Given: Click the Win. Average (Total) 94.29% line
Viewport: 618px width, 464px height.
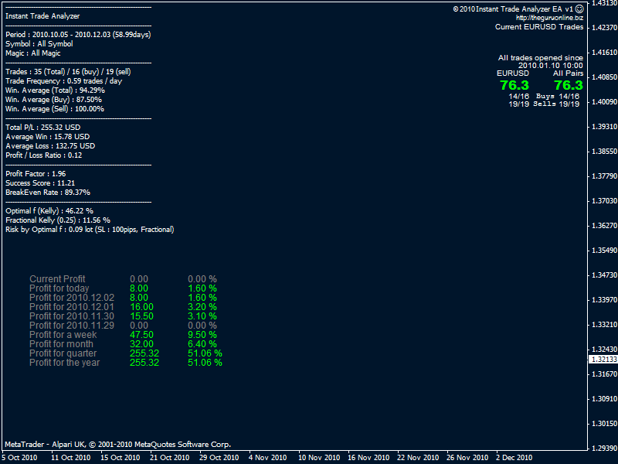Looking at the screenshot, I should (55, 90).
